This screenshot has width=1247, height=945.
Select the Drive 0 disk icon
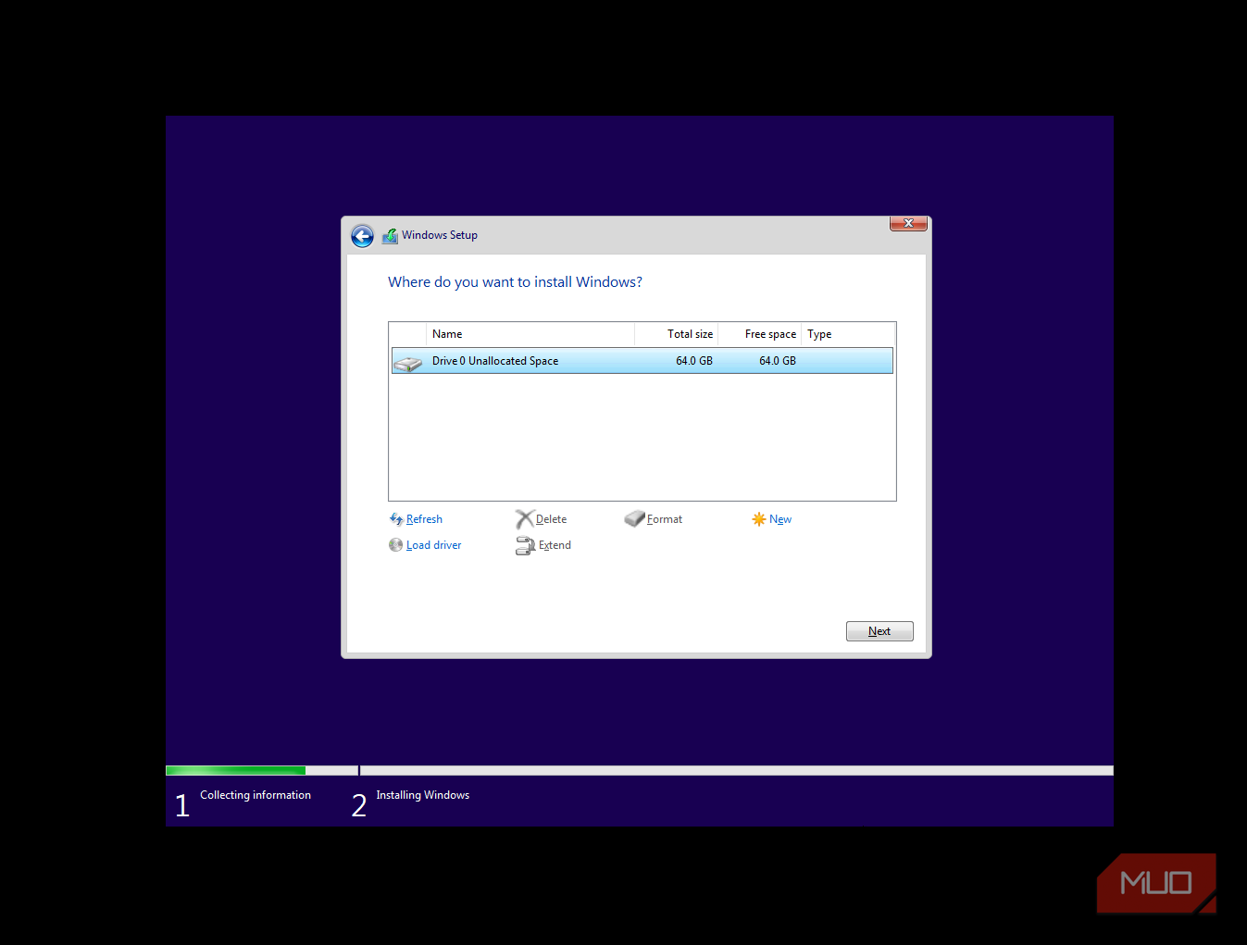(407, 363)
